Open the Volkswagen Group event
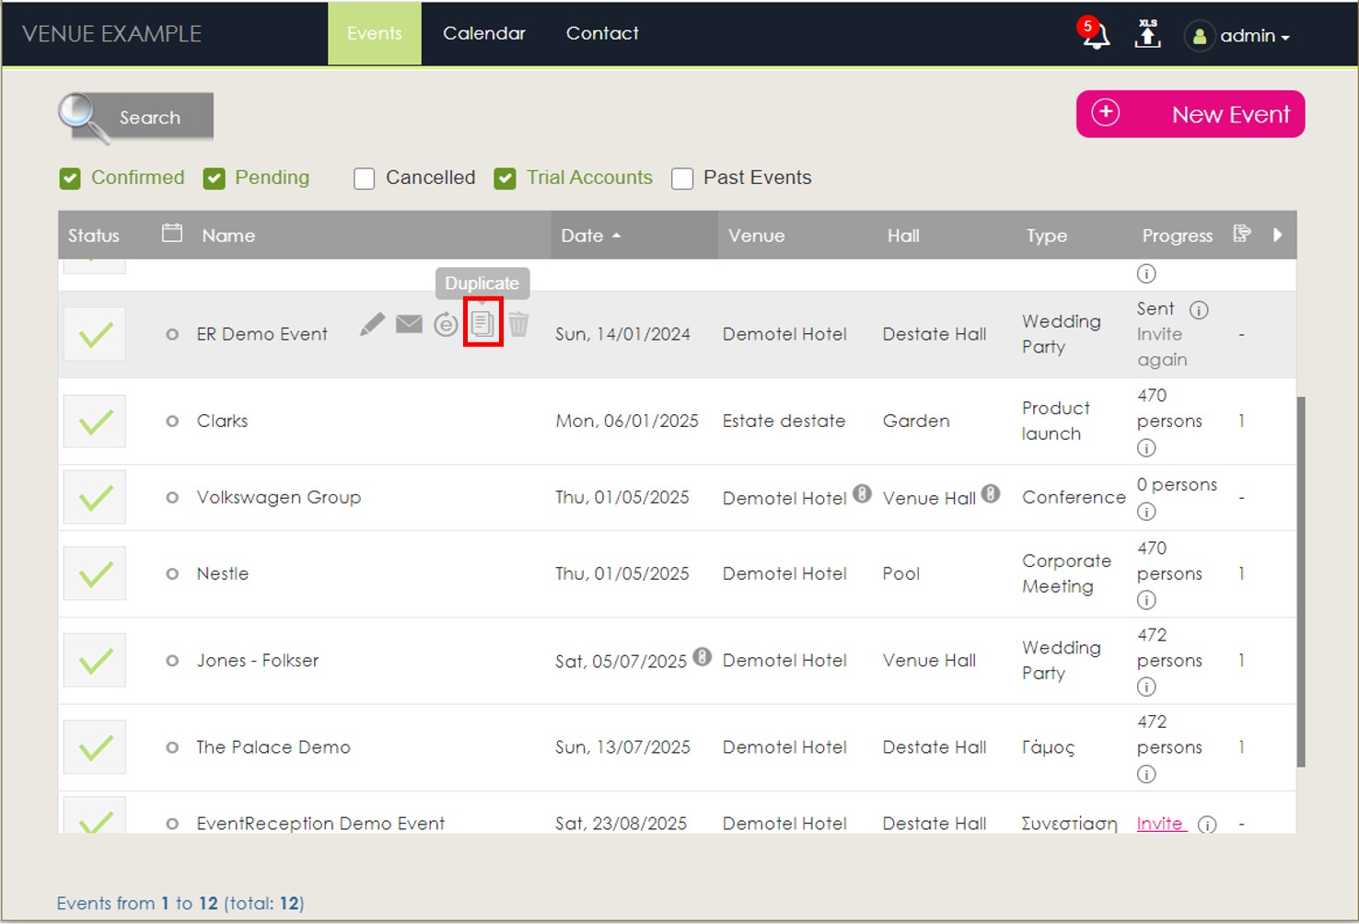This screenshot has width=1359, height=924. (279, 498)
